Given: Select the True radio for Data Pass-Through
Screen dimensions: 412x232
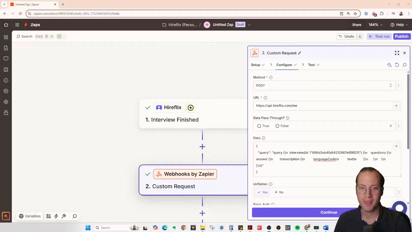Looking at the screenshot, I should tap(259, 126).
